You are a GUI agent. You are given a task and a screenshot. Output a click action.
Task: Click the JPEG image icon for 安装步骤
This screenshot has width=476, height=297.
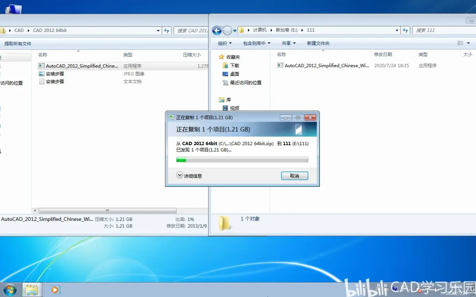click(42, 74)
